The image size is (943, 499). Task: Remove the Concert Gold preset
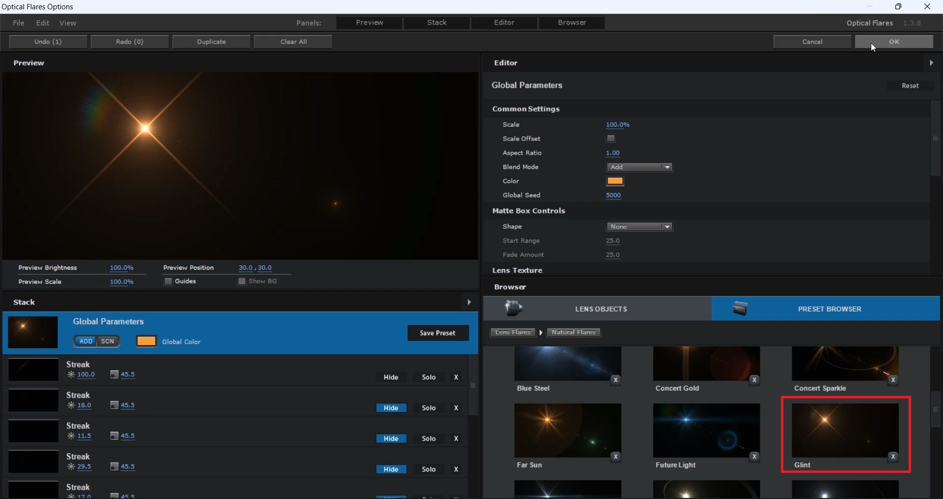tap(755, 380)
